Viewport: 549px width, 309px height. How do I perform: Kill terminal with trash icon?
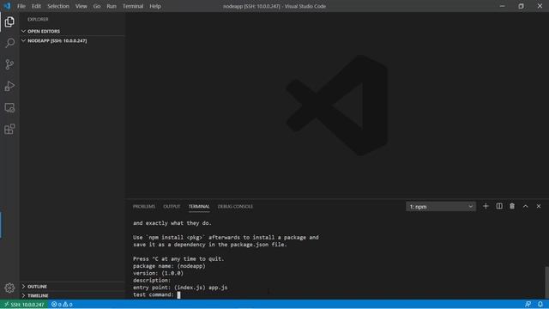click(x=512, y=206)
